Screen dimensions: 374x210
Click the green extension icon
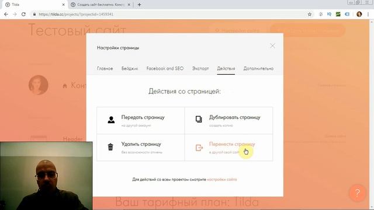click(338, 14)
